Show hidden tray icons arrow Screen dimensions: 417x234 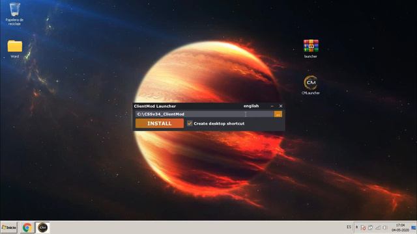356,227
